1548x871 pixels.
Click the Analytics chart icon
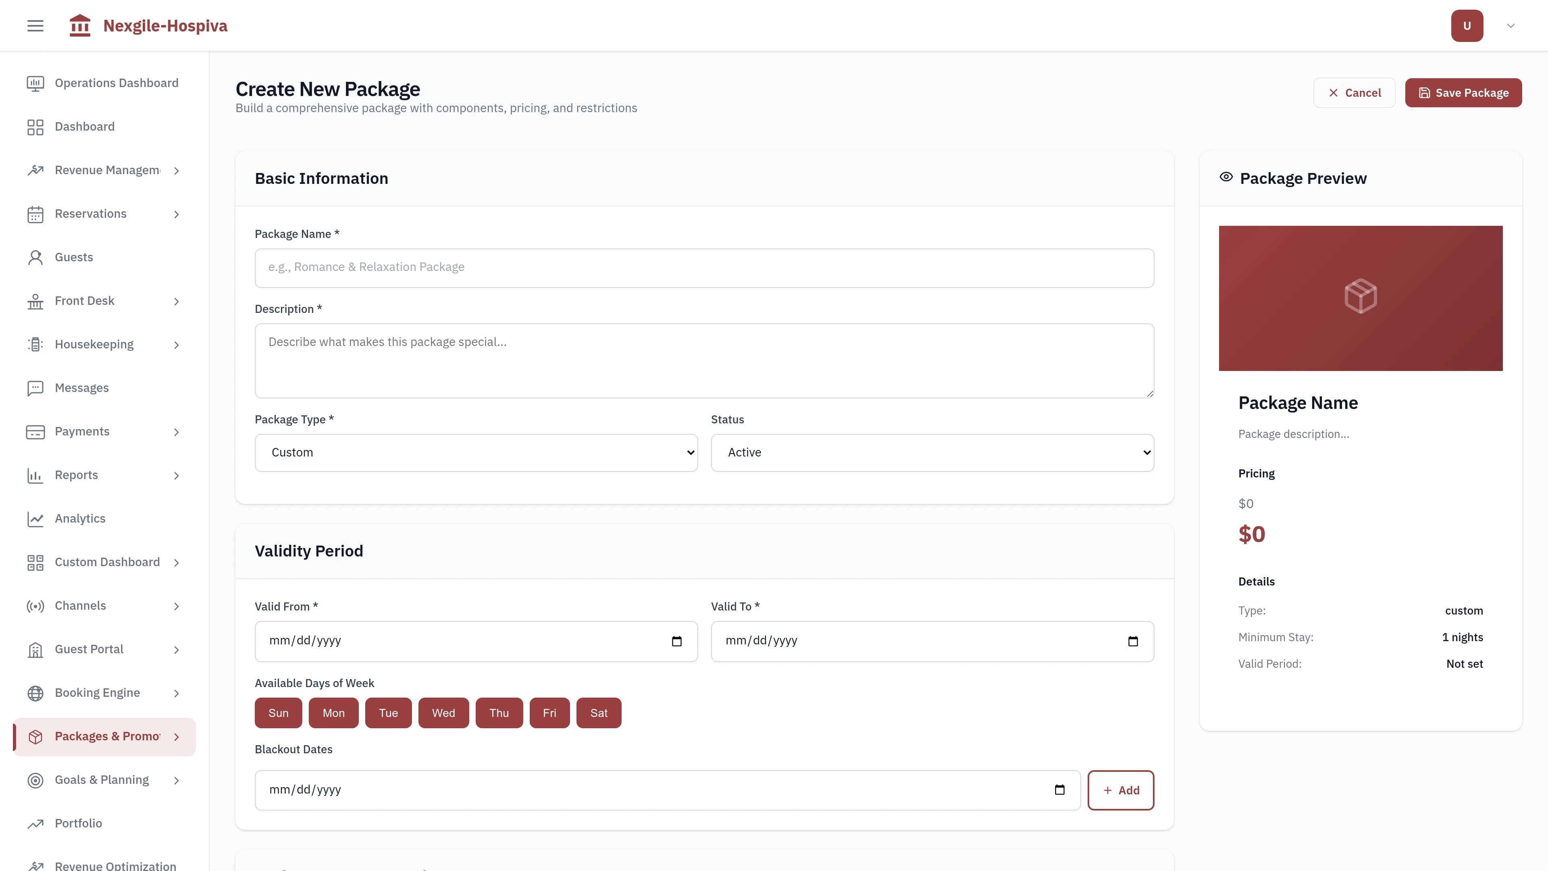(x=34, y=518)
